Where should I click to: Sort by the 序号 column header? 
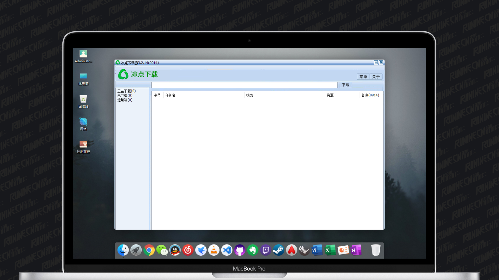[157, 95]
